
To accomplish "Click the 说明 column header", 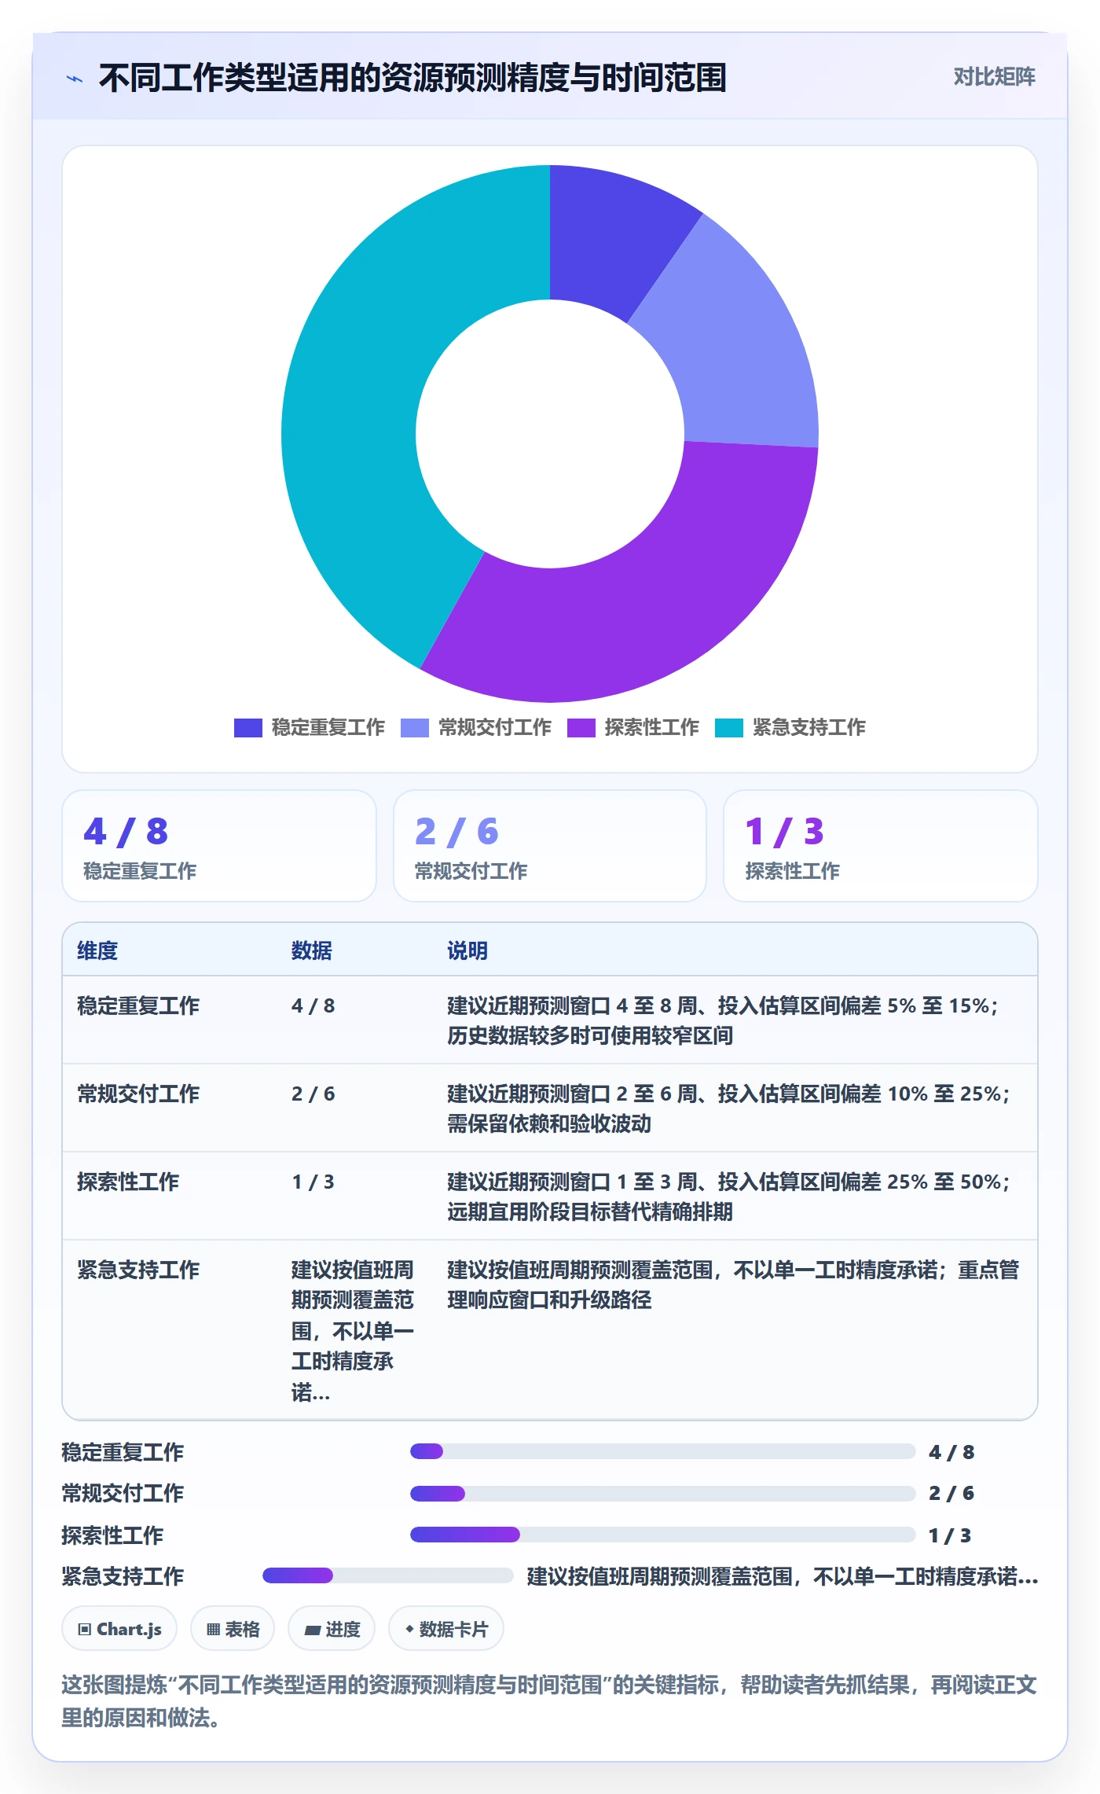I will (467, 950).
